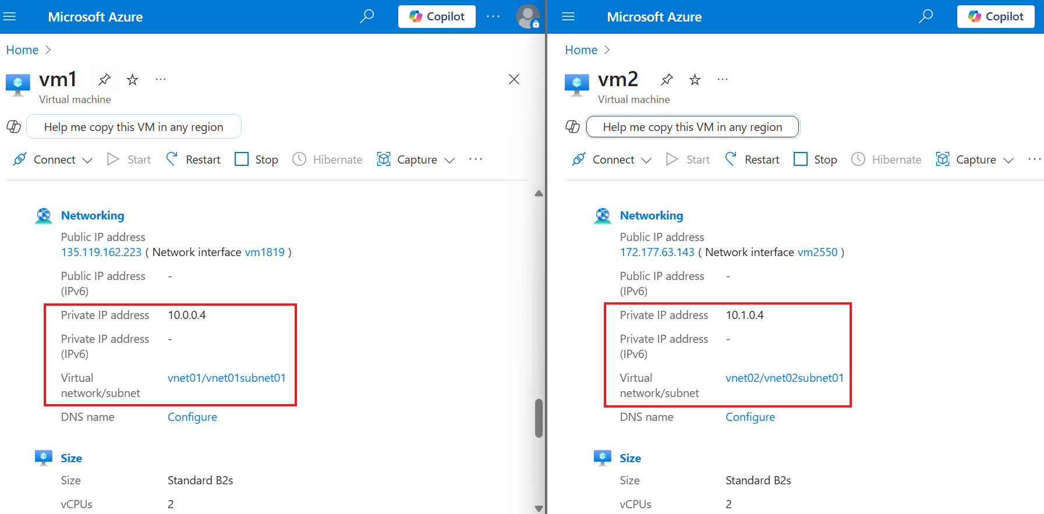Select Standard B2s size value for vm1
The width and height of the screenshot is (1044, 514).
click(200, 480)
